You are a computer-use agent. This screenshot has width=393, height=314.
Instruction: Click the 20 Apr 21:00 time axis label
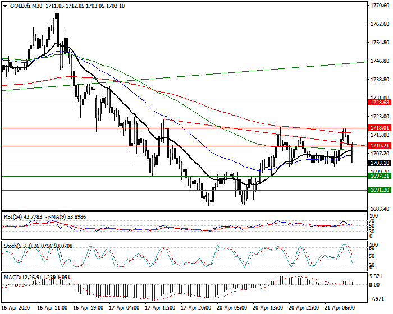tap(304, 308)
